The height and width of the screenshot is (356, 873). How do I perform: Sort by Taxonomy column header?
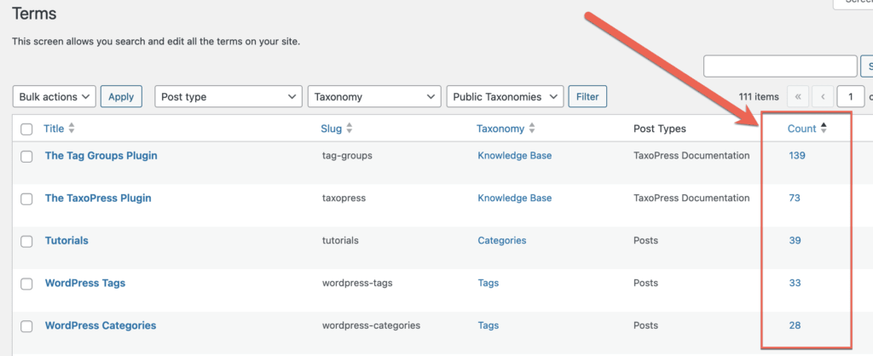pos(500,129)
